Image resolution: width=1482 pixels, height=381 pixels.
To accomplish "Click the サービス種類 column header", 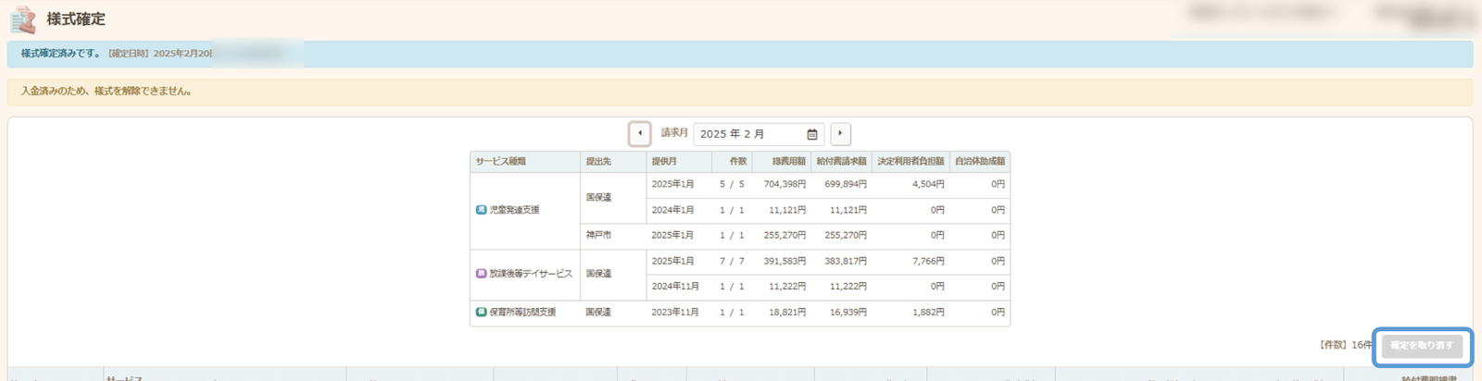I will [501, 161].
